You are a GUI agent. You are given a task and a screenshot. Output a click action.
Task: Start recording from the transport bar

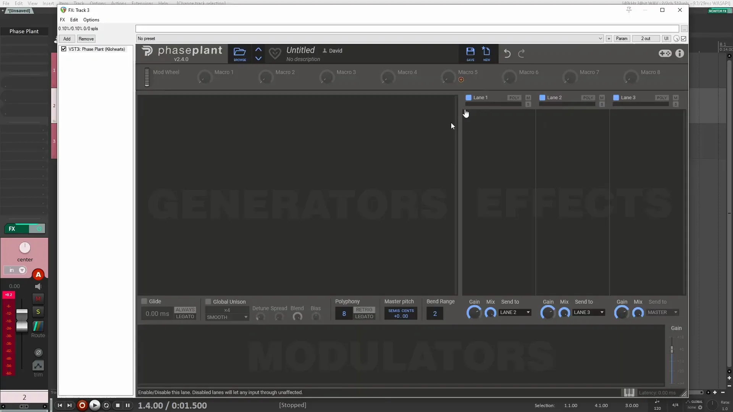(82, 406)
